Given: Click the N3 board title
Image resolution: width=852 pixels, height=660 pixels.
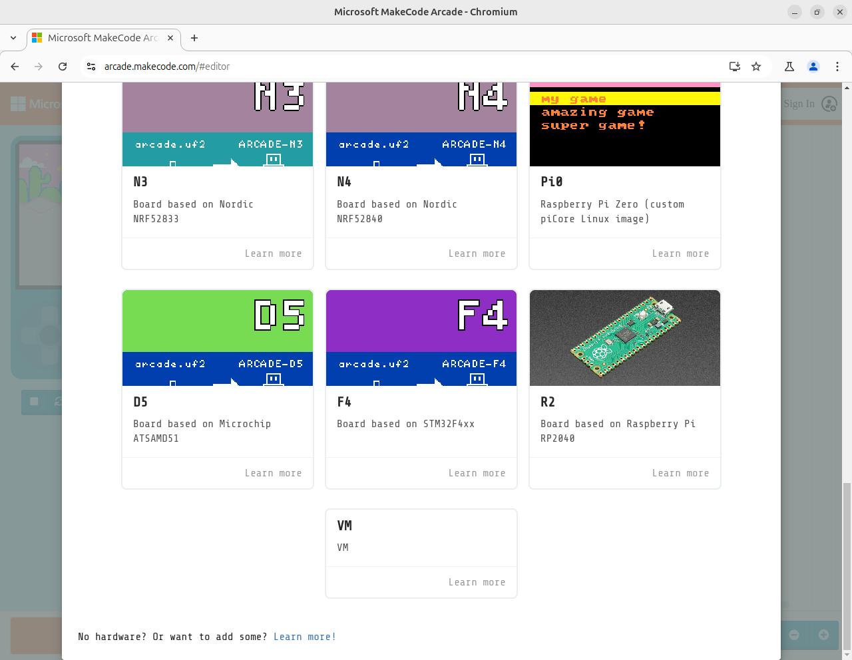Looking at the screenshot, I should pos(140,182).
